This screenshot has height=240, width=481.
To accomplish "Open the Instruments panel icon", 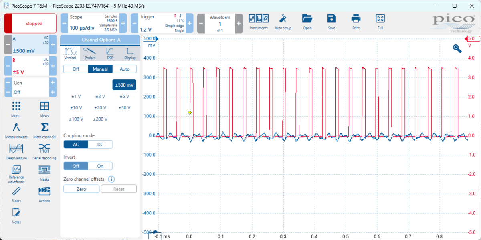I will pyautogui.click(x=259, y=22).
